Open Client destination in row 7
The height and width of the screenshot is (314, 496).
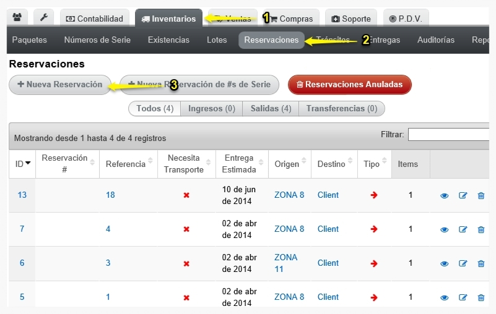point(328,229)
